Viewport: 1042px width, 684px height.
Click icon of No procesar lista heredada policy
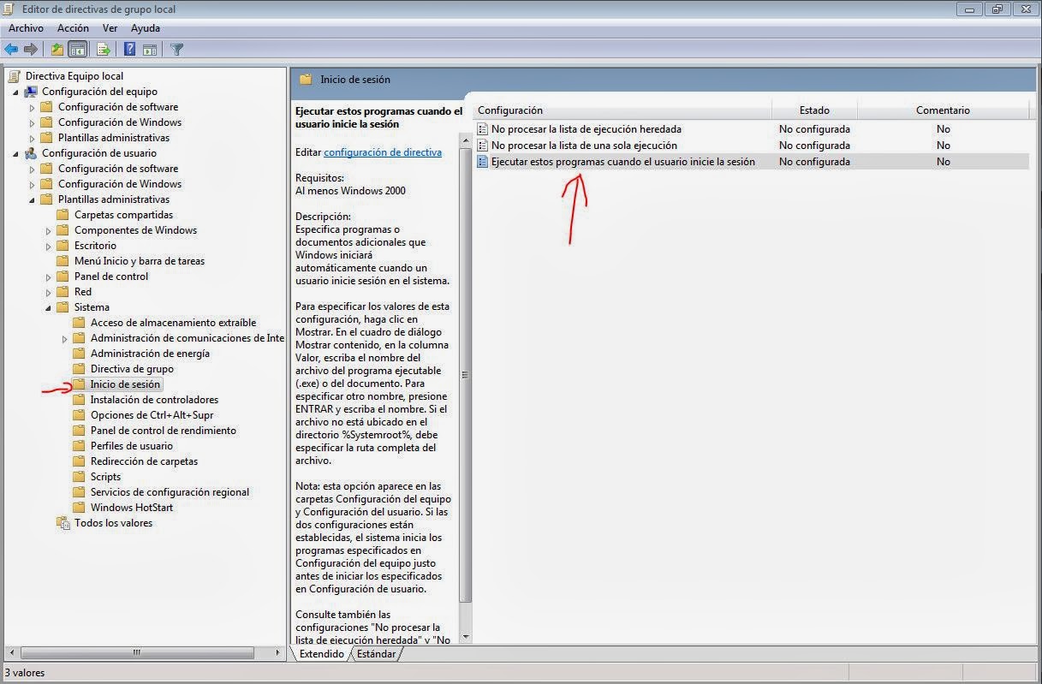coord(483,129)
